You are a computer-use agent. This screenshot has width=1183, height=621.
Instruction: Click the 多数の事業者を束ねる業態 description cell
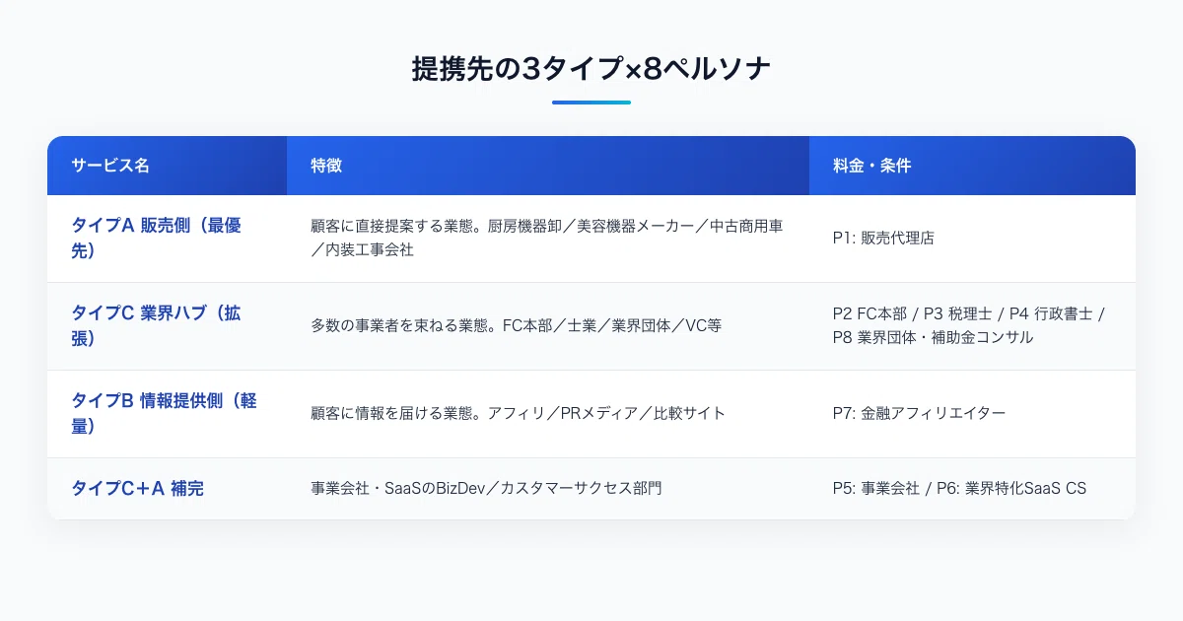517,325
